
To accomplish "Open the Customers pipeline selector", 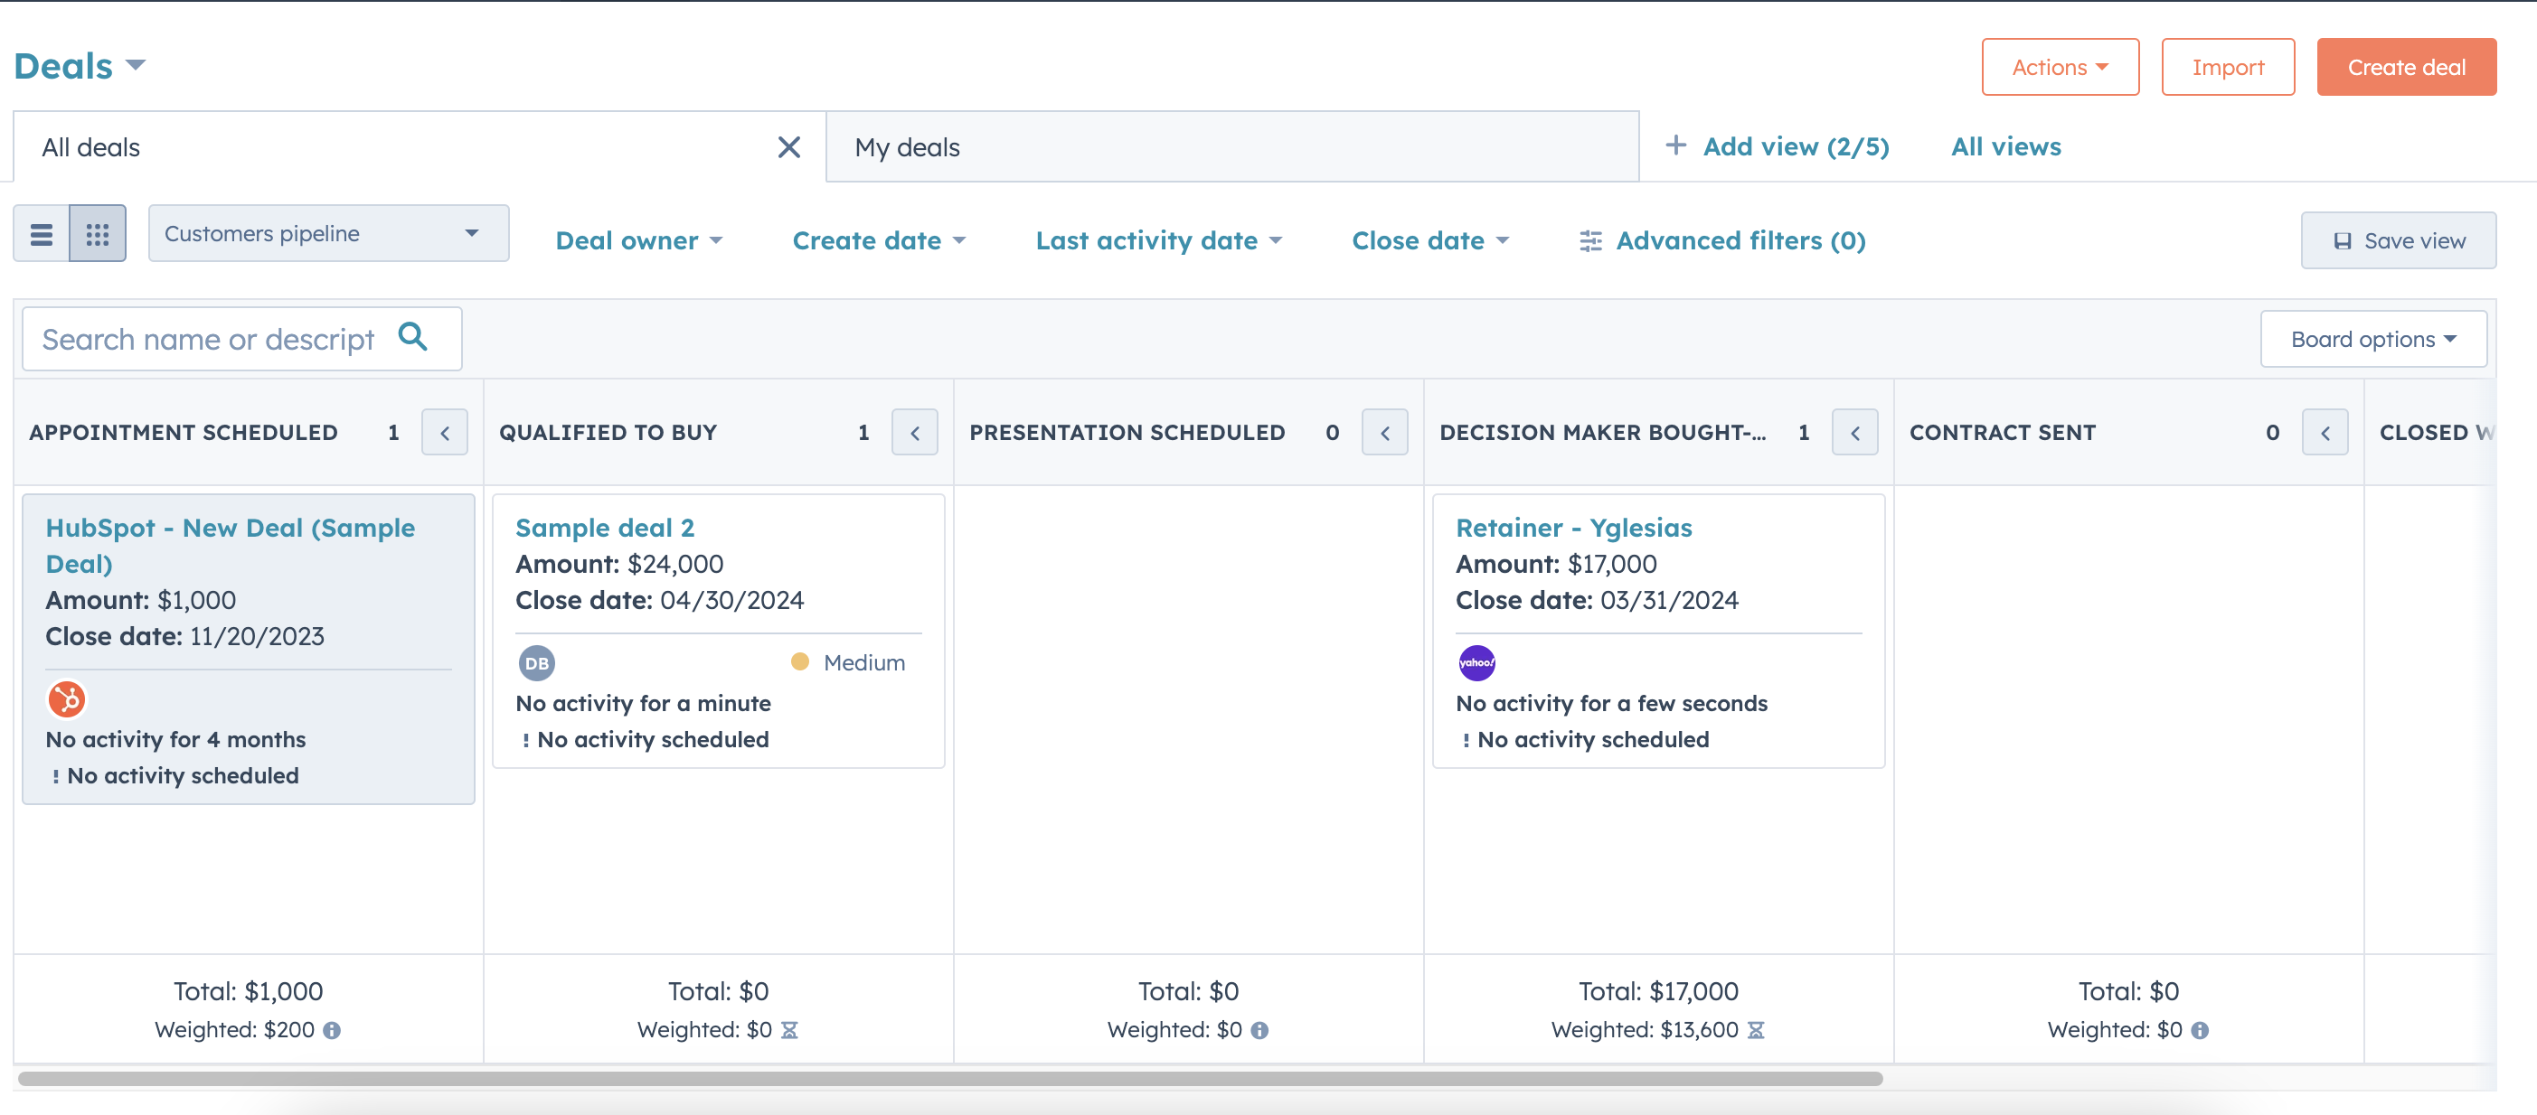I will tap(328, 233).
